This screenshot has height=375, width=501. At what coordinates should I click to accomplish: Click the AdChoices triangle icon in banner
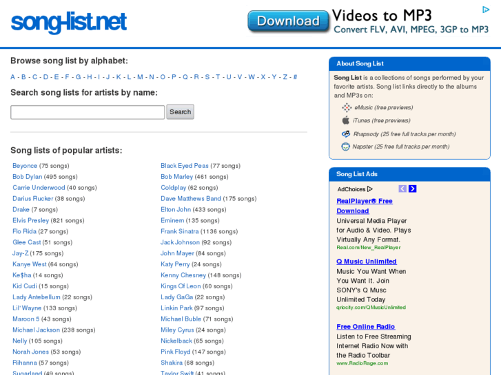486,10
